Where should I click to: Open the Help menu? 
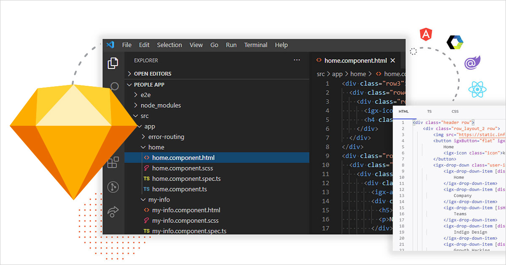(x=281, y=45)
